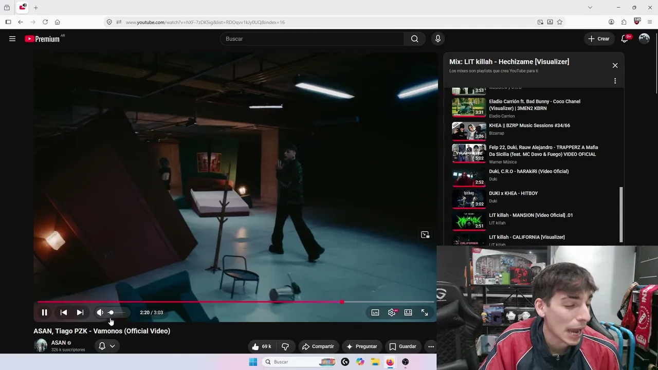Open more actions ellipsis under the video

[431, 346]
